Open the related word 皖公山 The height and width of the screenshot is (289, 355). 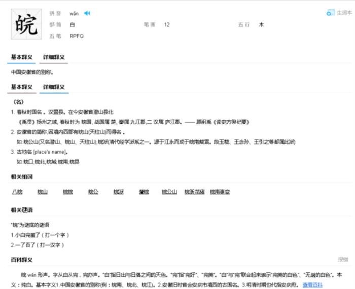click(x=169, y=192)
